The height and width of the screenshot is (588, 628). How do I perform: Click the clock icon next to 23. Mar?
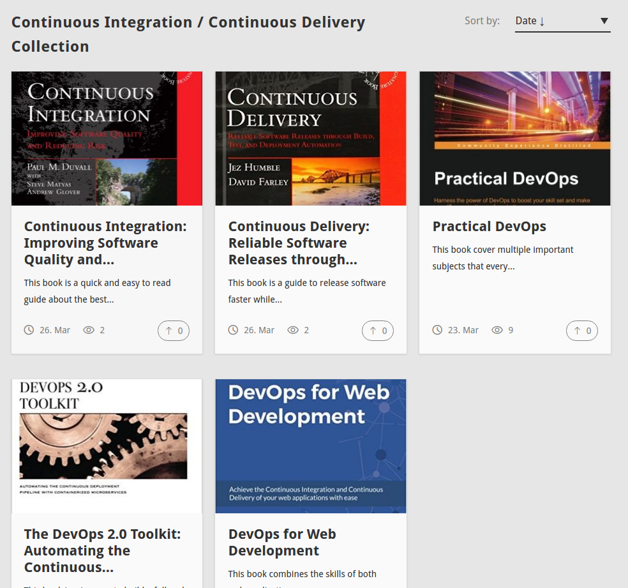click(437, 329)
